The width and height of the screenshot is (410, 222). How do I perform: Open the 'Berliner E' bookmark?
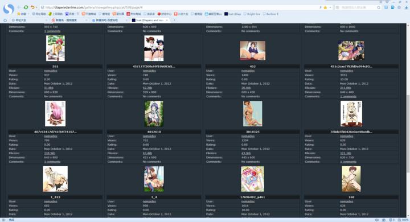[270, 14]
